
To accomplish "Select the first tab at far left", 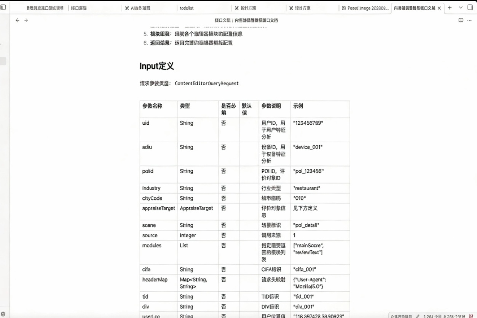I will click(45, 8).
